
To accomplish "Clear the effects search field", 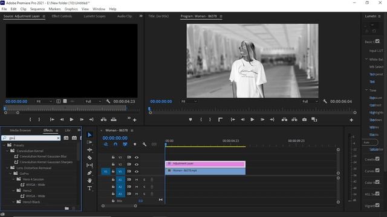I will pyautogui.click(x=58, y=138).
